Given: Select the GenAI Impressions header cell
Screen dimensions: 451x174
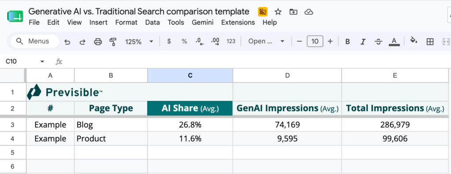Looking at the screenshot, I should click(287, 108).
